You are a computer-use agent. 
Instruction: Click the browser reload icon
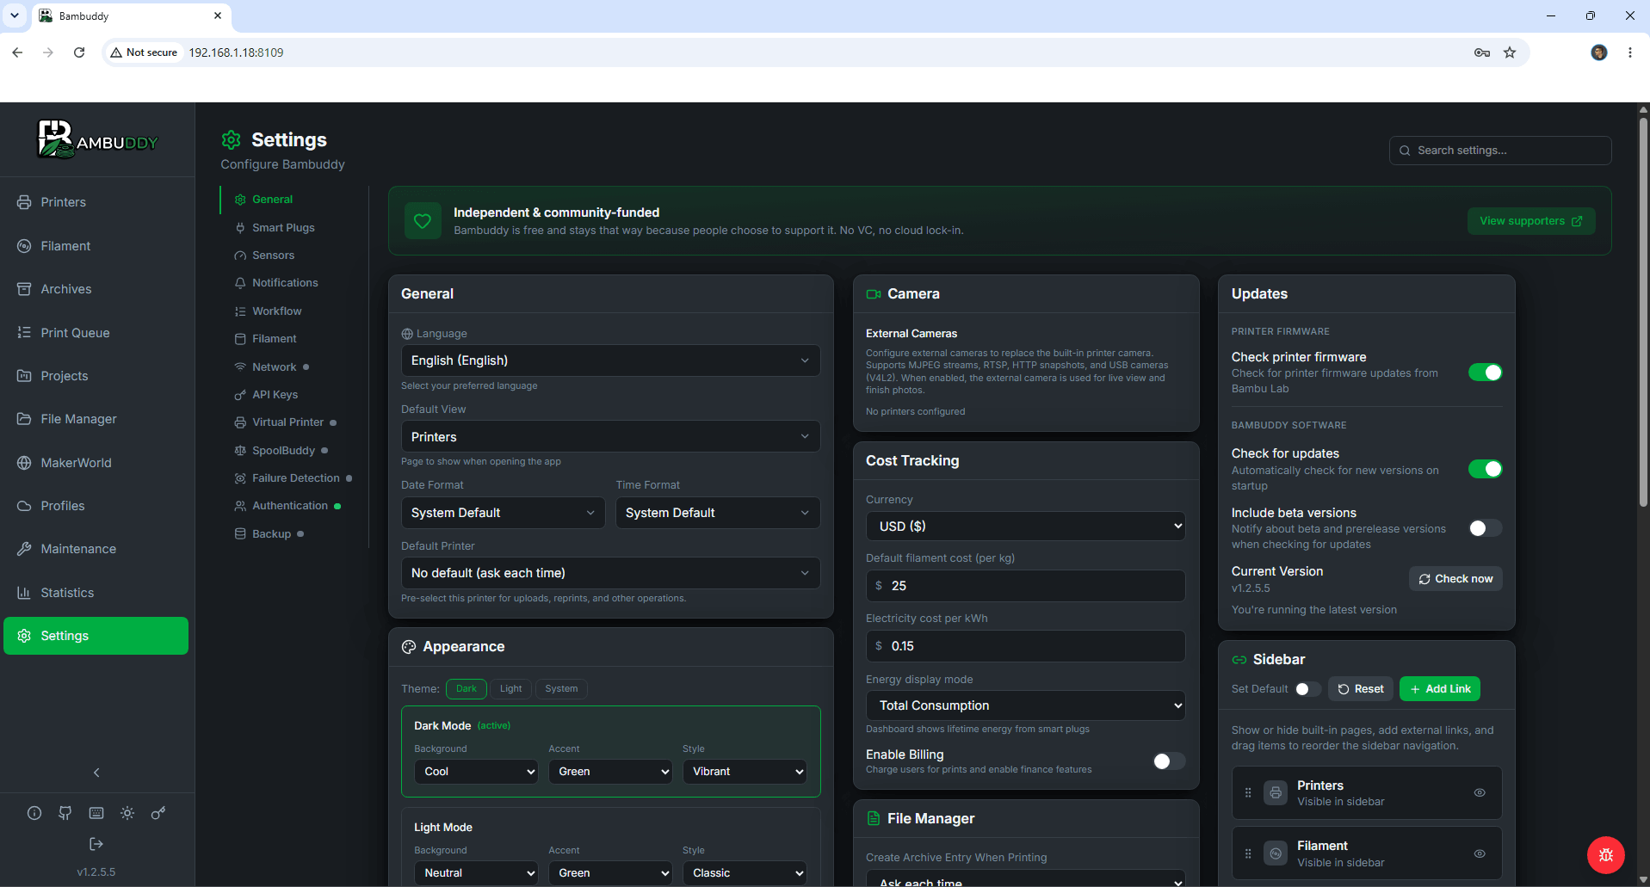79,52
